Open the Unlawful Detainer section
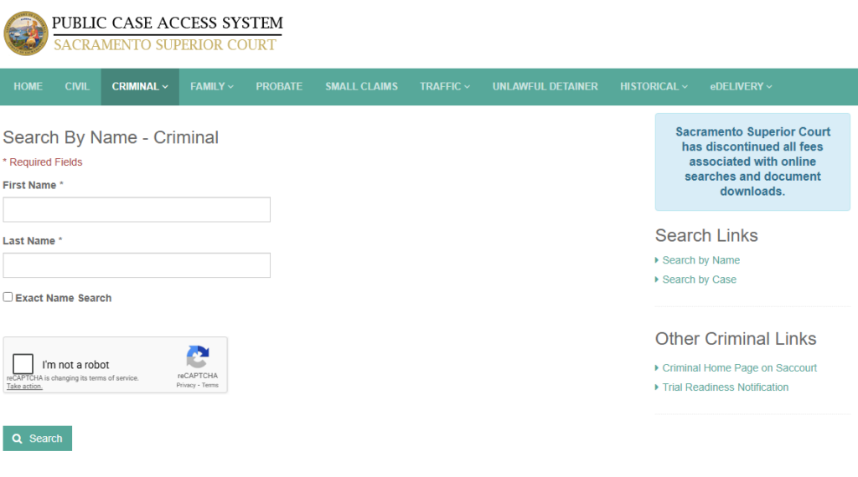 tap(545, 86)
